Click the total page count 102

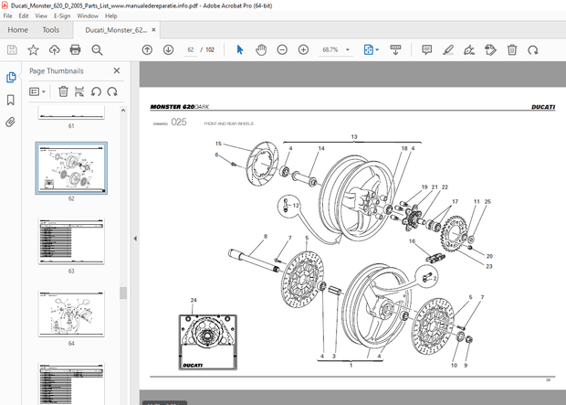(210, 49)
